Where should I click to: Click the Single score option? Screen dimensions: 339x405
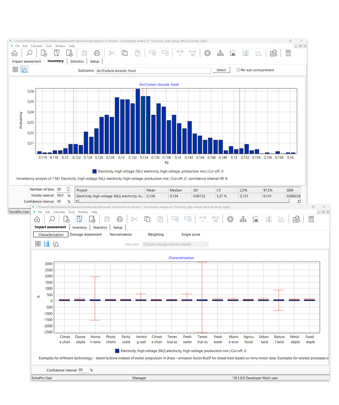(x=190, y=235)
